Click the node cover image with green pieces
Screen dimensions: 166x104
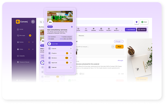tap(60, 16)
